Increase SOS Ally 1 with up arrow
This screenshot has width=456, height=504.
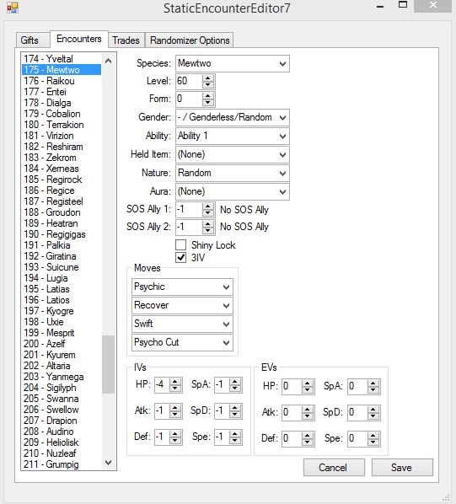208,206
